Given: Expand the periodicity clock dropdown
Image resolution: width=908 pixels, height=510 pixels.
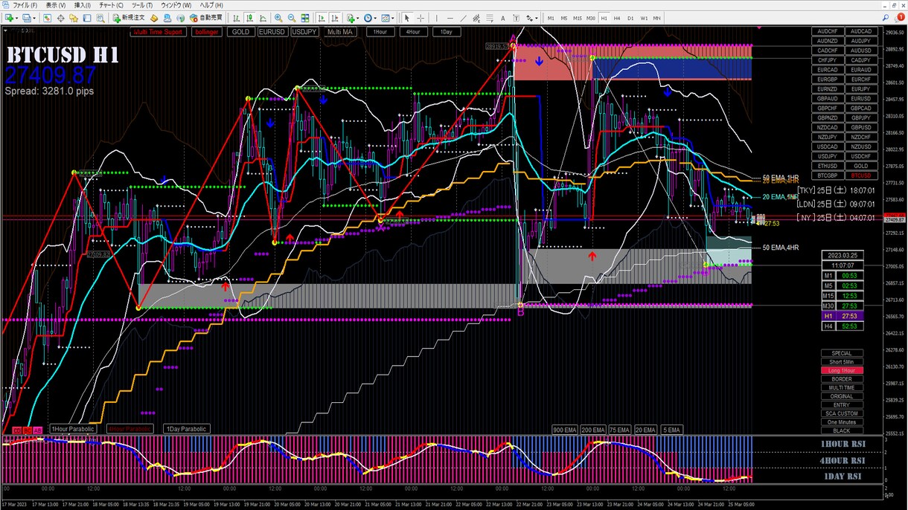Looking at the screenshot, I should [x=376, y=18].
